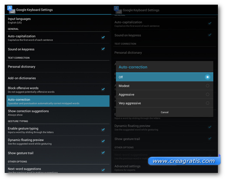
Task: Click Auto-correction dialog title
Action: point(133,67)
